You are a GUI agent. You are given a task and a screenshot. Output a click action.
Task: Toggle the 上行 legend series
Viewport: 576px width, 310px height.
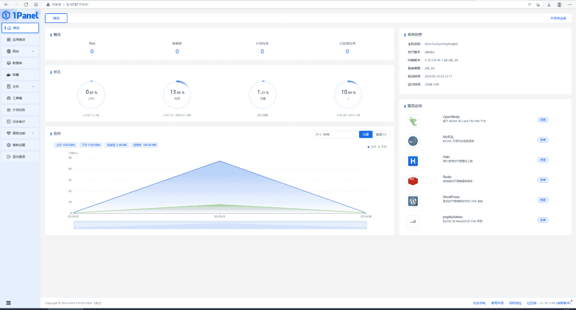(x=371, y=146)
